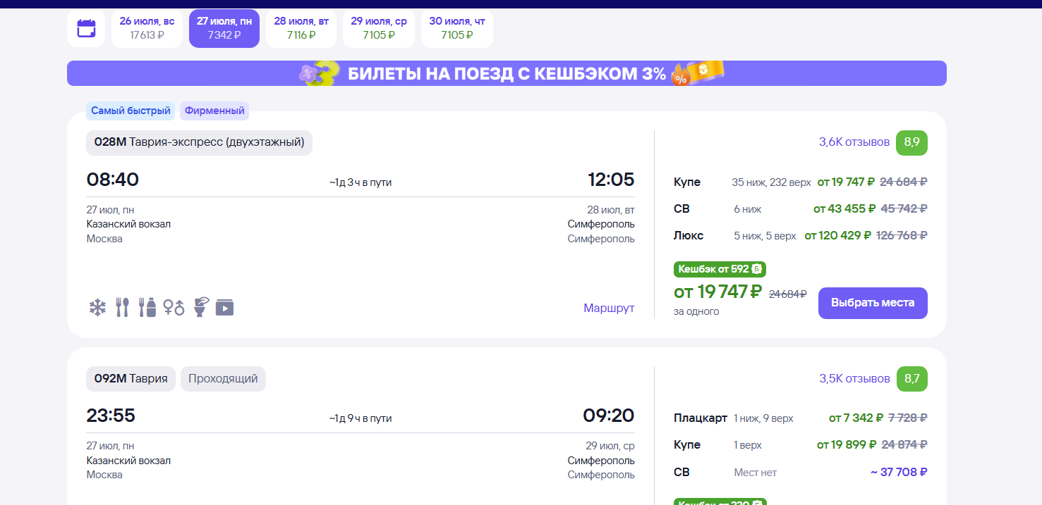Switch to 29 июля, ср date tab
The image size is (1042, 505).
click(x=379, y=29)
